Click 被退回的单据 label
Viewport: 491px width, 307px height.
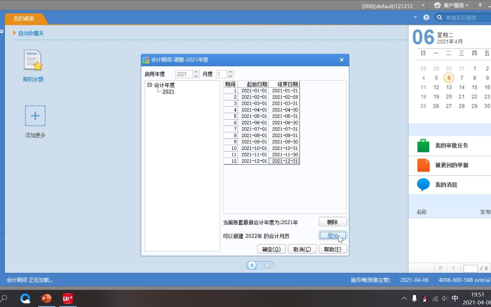pyautogui.click(x=452, y=165)
